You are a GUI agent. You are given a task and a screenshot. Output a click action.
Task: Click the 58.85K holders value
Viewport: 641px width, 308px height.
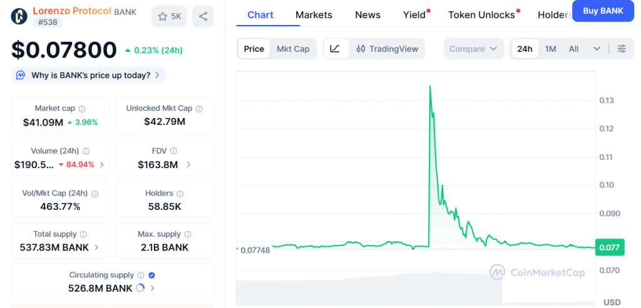pyautogui.click(x=165, y=207)
